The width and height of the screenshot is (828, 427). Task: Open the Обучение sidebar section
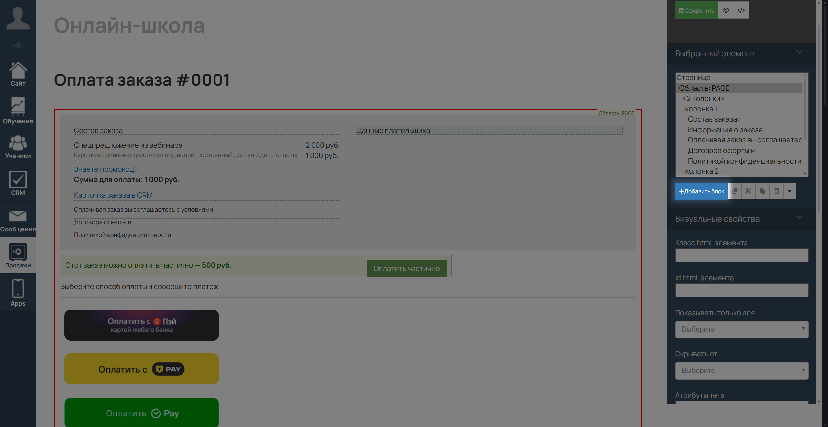coord(18,110)
